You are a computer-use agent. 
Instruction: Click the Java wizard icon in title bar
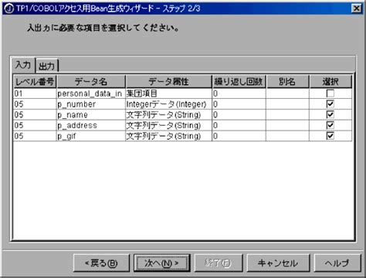(9, 8)
